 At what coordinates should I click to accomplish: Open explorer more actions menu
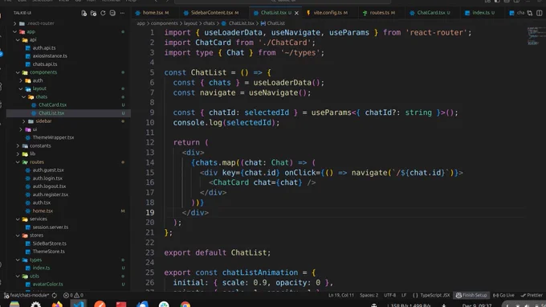tap(122, 13)
